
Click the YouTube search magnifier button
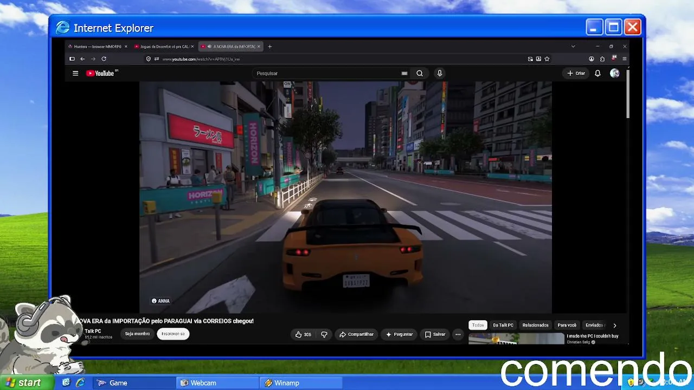(x=420, y=73)
